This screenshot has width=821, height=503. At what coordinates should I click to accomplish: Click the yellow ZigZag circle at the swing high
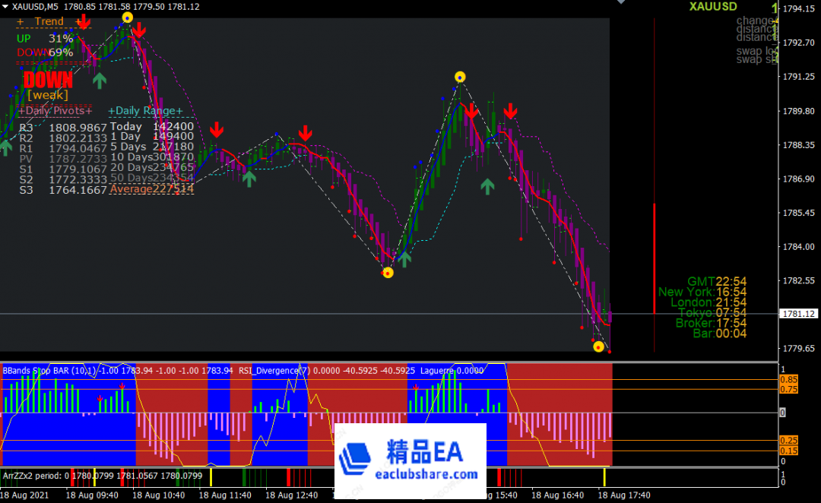pyautogui.click(x=460, y=77)
